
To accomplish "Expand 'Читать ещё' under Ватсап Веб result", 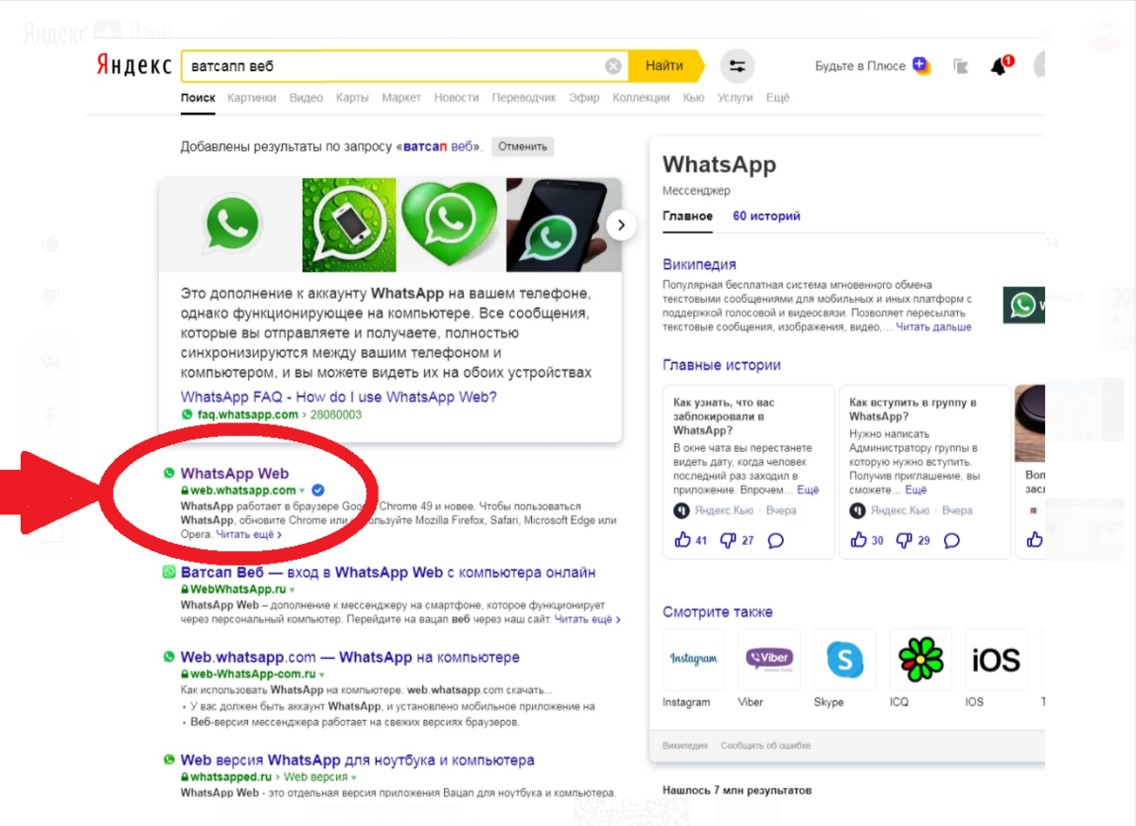I will coord(587,619).
